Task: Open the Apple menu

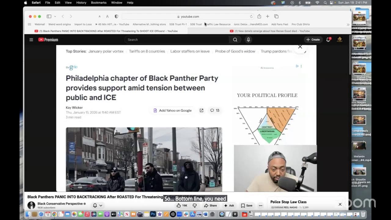Action: tap(26, 3)
